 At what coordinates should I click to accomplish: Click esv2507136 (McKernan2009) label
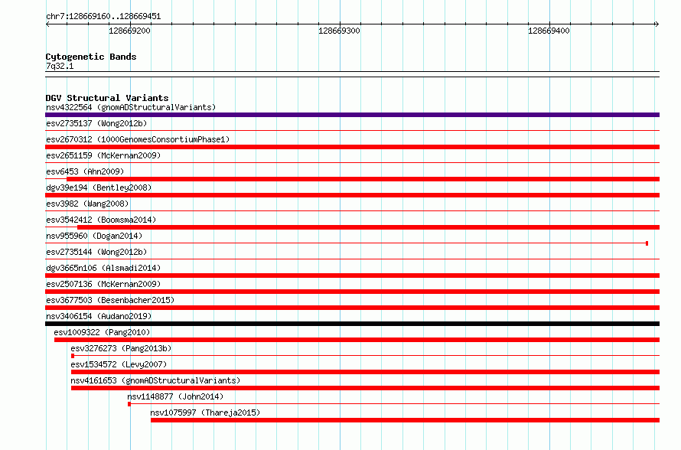pos(103,284)
